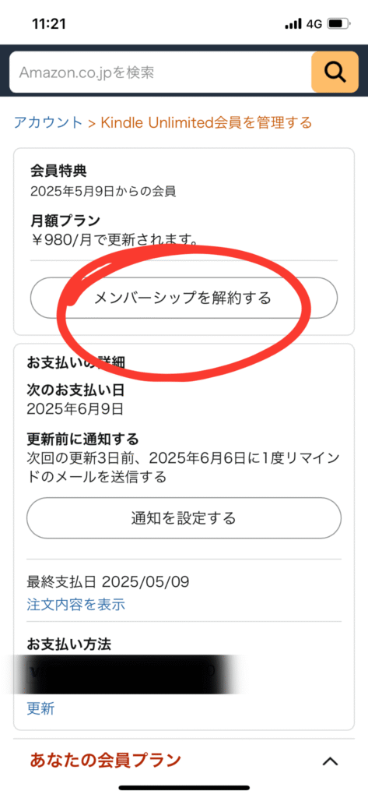Tap the battery icon in status bar
Image resolution: width=368 pixels, height=798 pixels.
[x=338, y=23]
